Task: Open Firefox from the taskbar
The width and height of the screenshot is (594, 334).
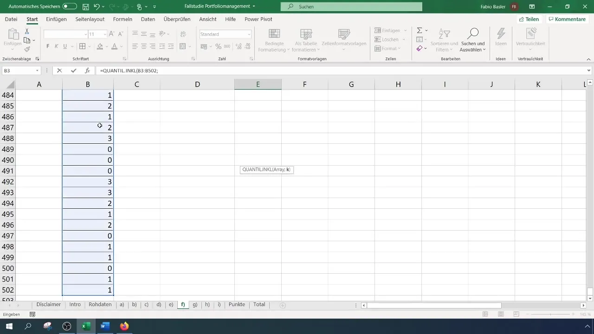Action: point(124,326)
